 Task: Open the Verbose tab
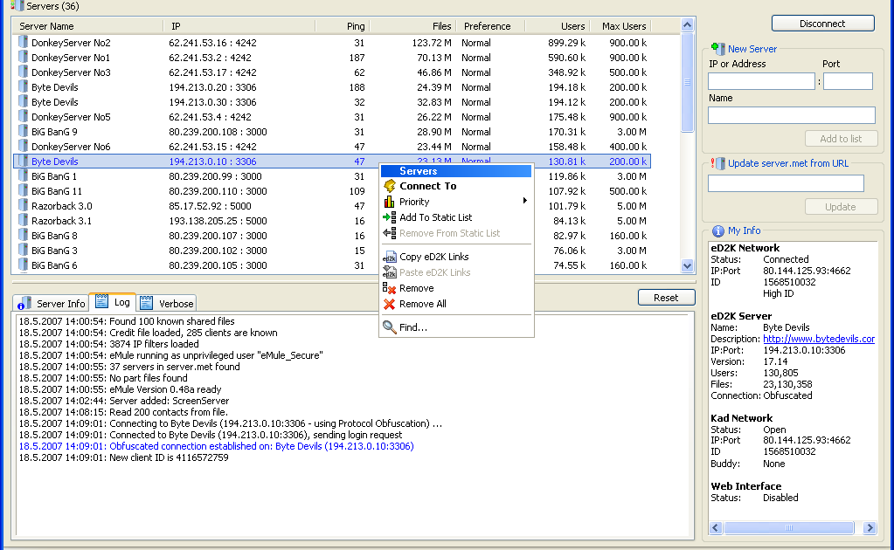click(167, 304)
